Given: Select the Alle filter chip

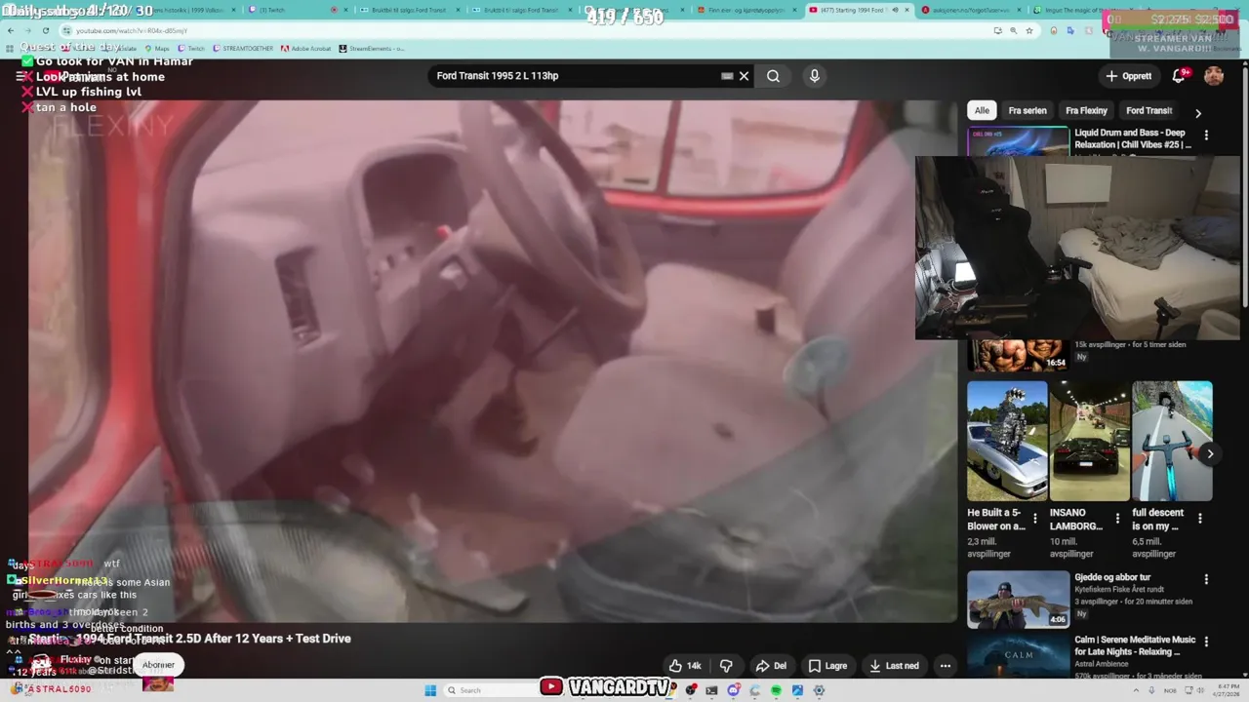Looking at the screenshot, I should point(982,110).
